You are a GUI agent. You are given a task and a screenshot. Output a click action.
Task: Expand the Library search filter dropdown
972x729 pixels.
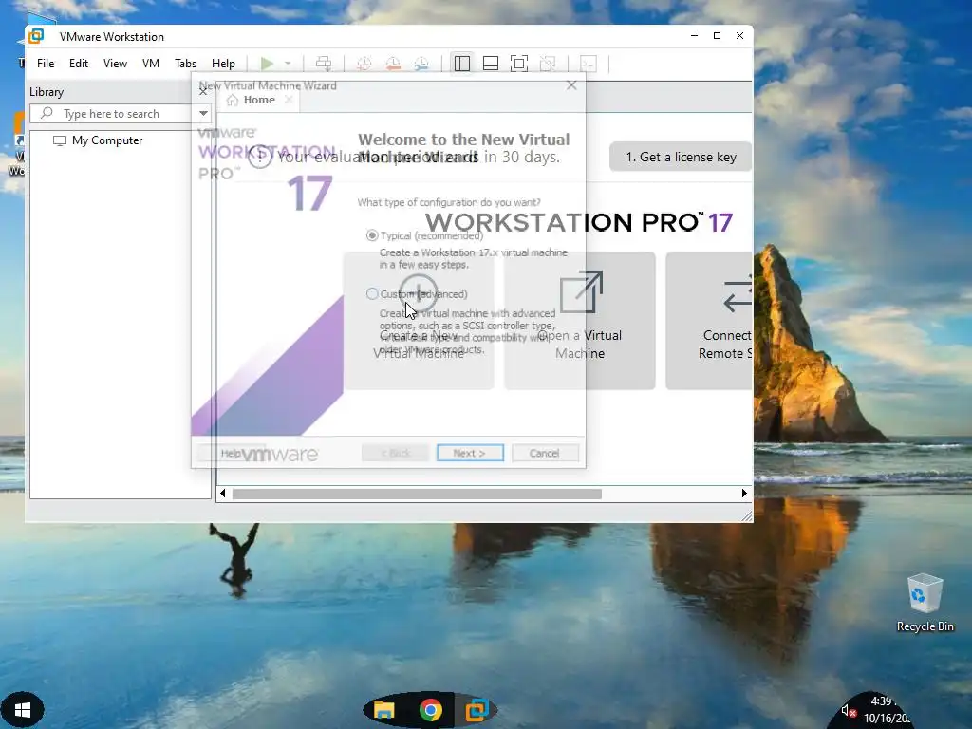point(203,114)
